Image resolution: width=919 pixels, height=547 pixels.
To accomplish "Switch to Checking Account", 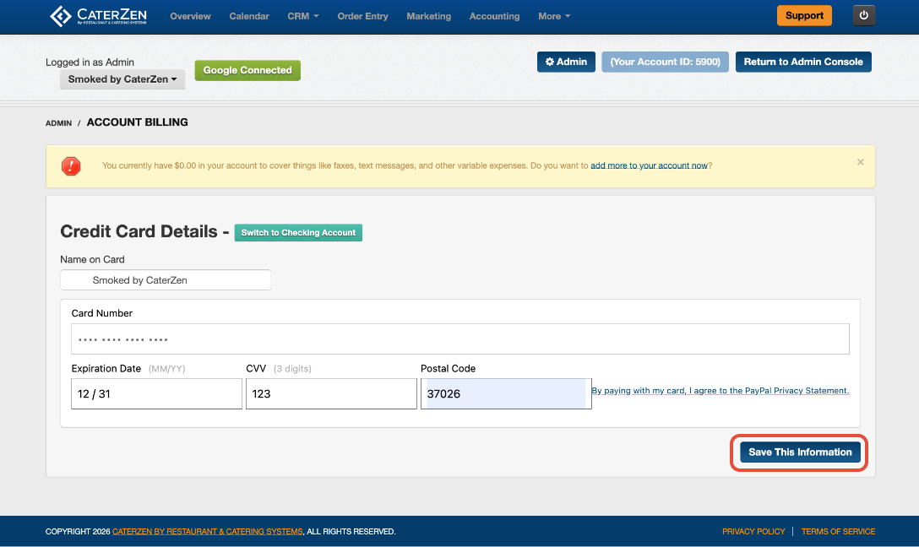I will tap(298, 232).
